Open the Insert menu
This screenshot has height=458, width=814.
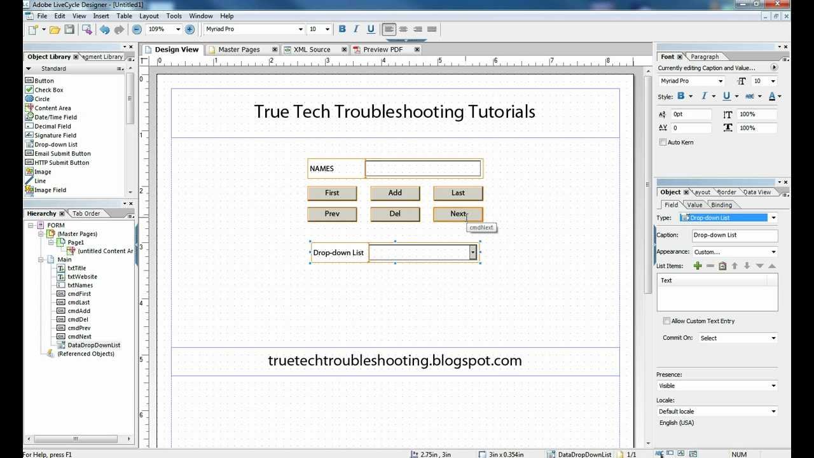tap(101, 16)
